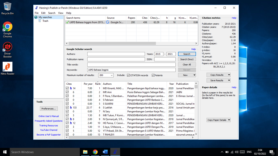Expand the New button dropdown arrow
The image size is (278, 156).
(194, 75)
